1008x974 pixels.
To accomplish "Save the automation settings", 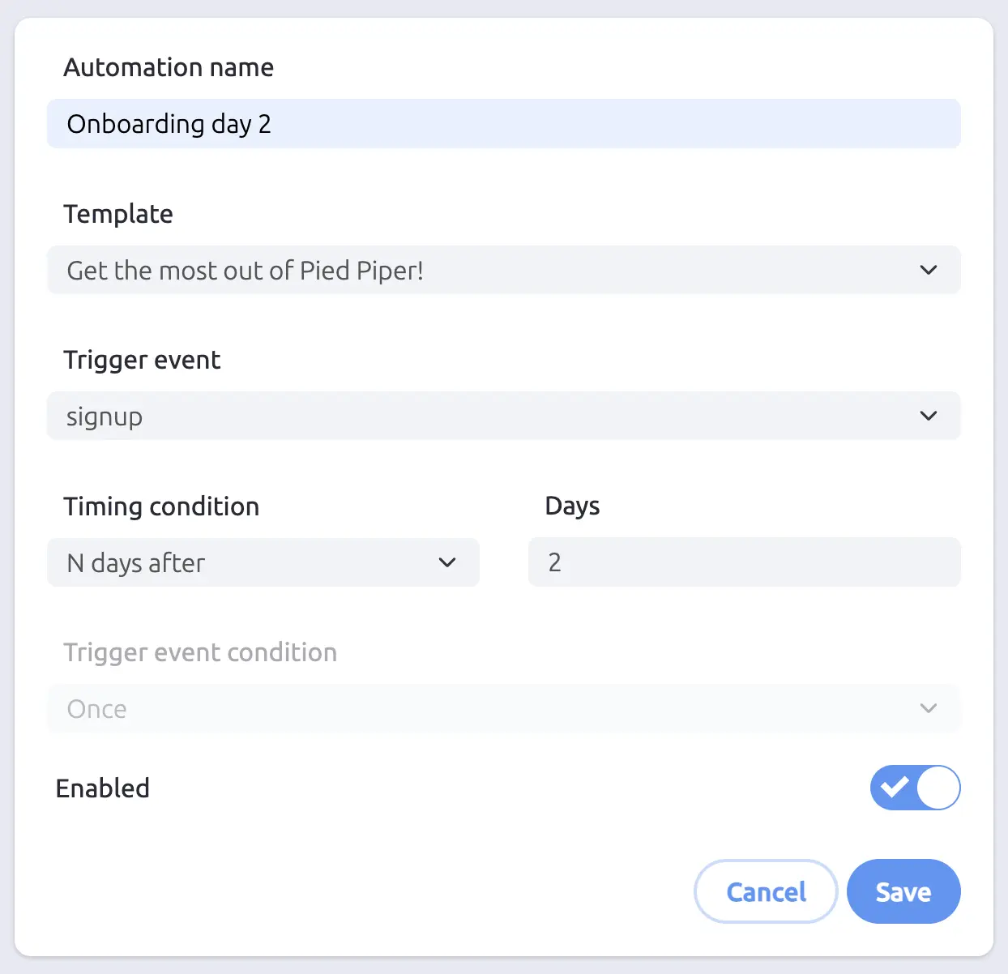I will pyautogui.click(x=903, y=891).
